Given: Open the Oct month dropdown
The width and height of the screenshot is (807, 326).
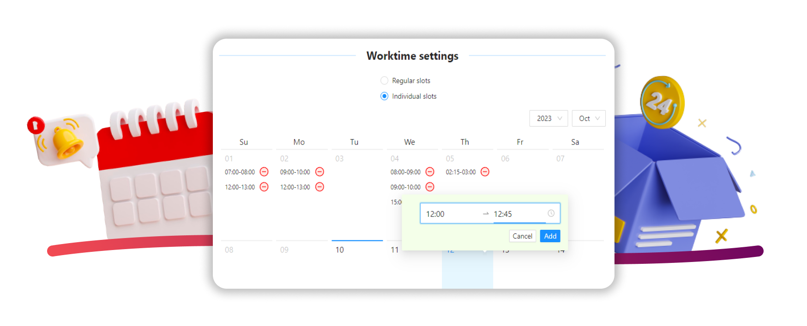Looking at the screenshot, I should (x=589, y=118).
